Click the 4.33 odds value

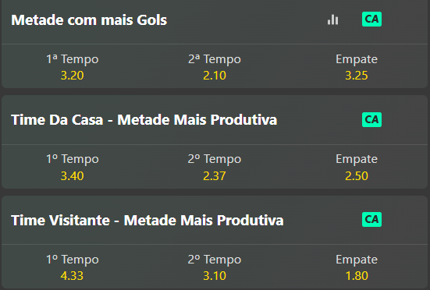[72, 276]
